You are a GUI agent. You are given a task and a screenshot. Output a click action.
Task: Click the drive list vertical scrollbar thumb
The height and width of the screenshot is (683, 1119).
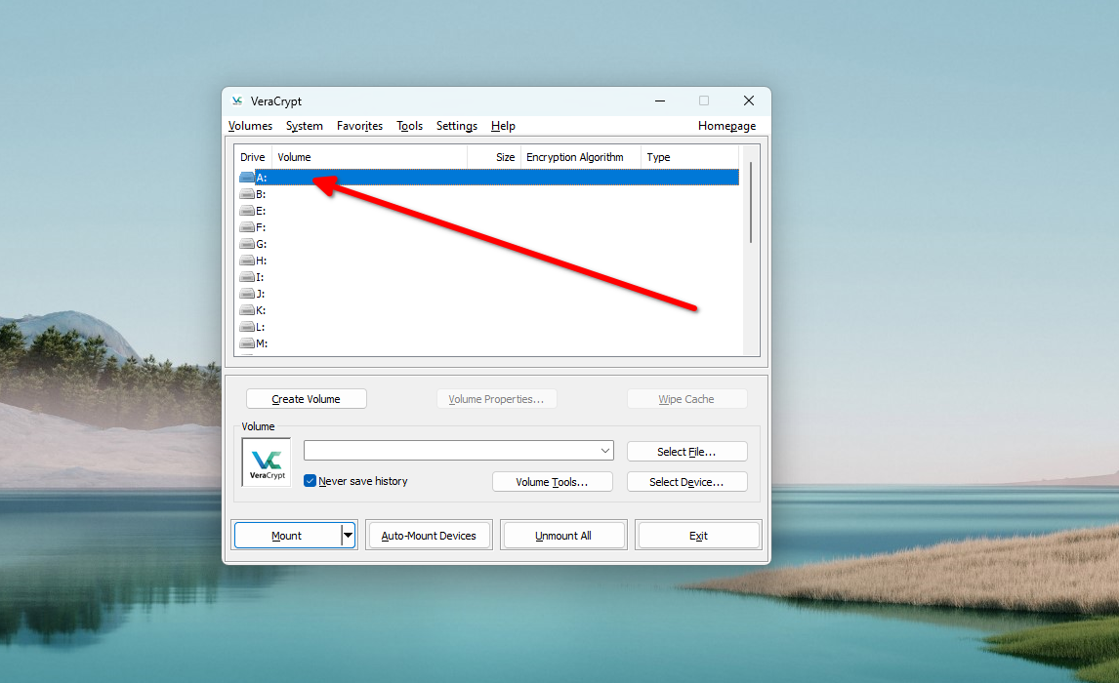click(751, 202)
